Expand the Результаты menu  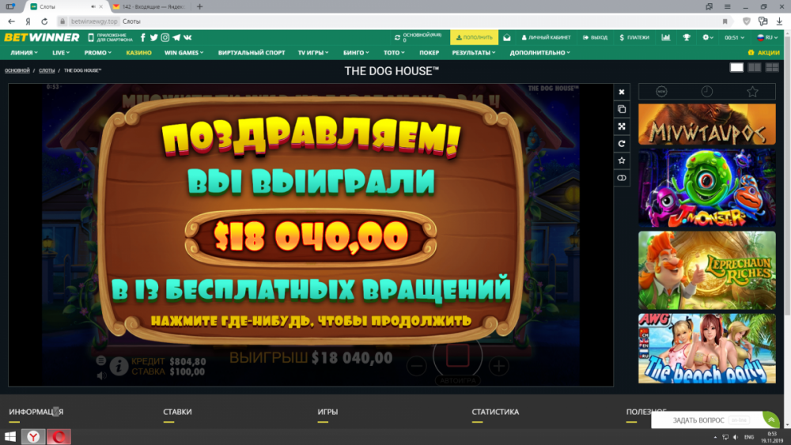point(474,52)
